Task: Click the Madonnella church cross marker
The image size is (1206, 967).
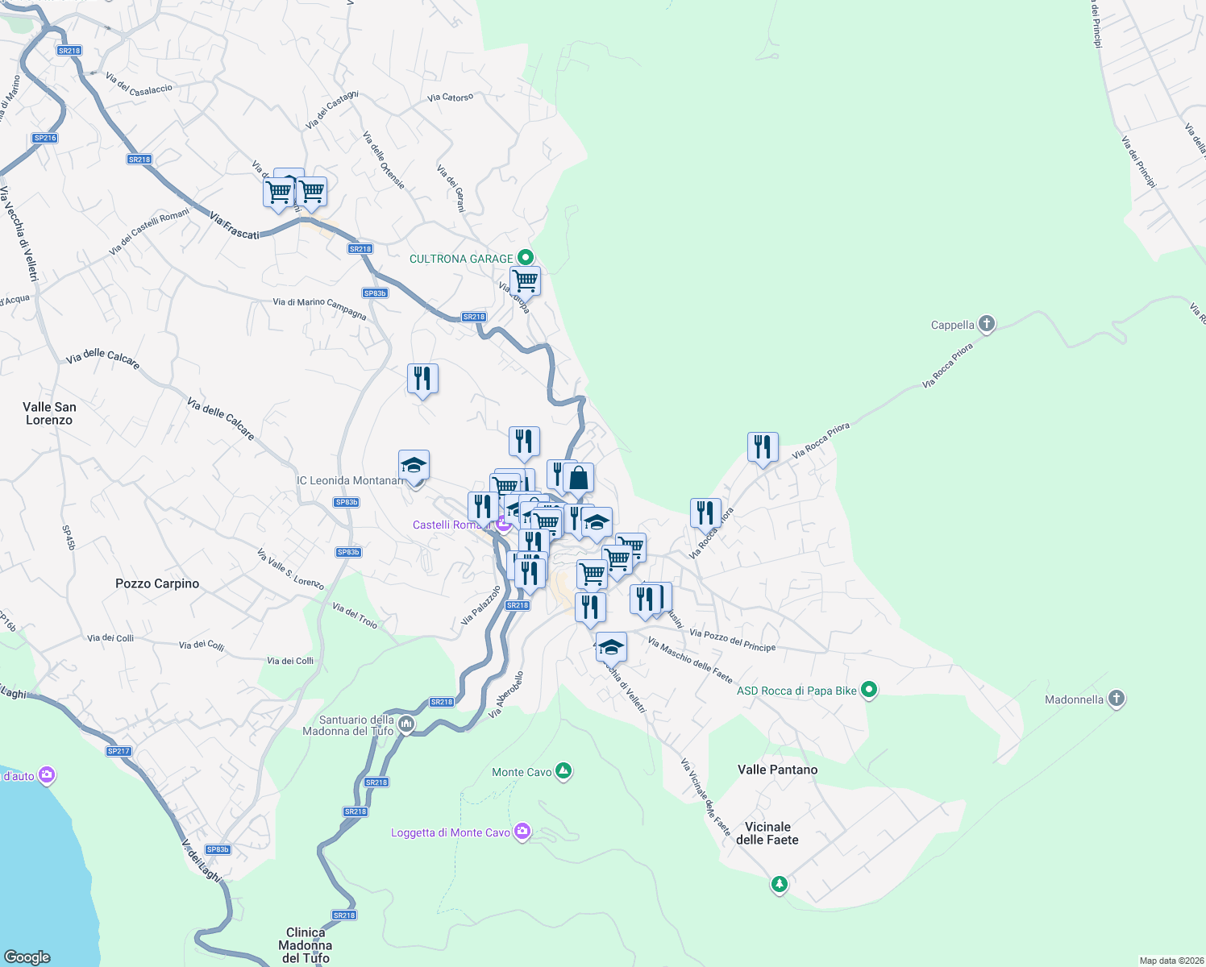Action: (1116, 698)
